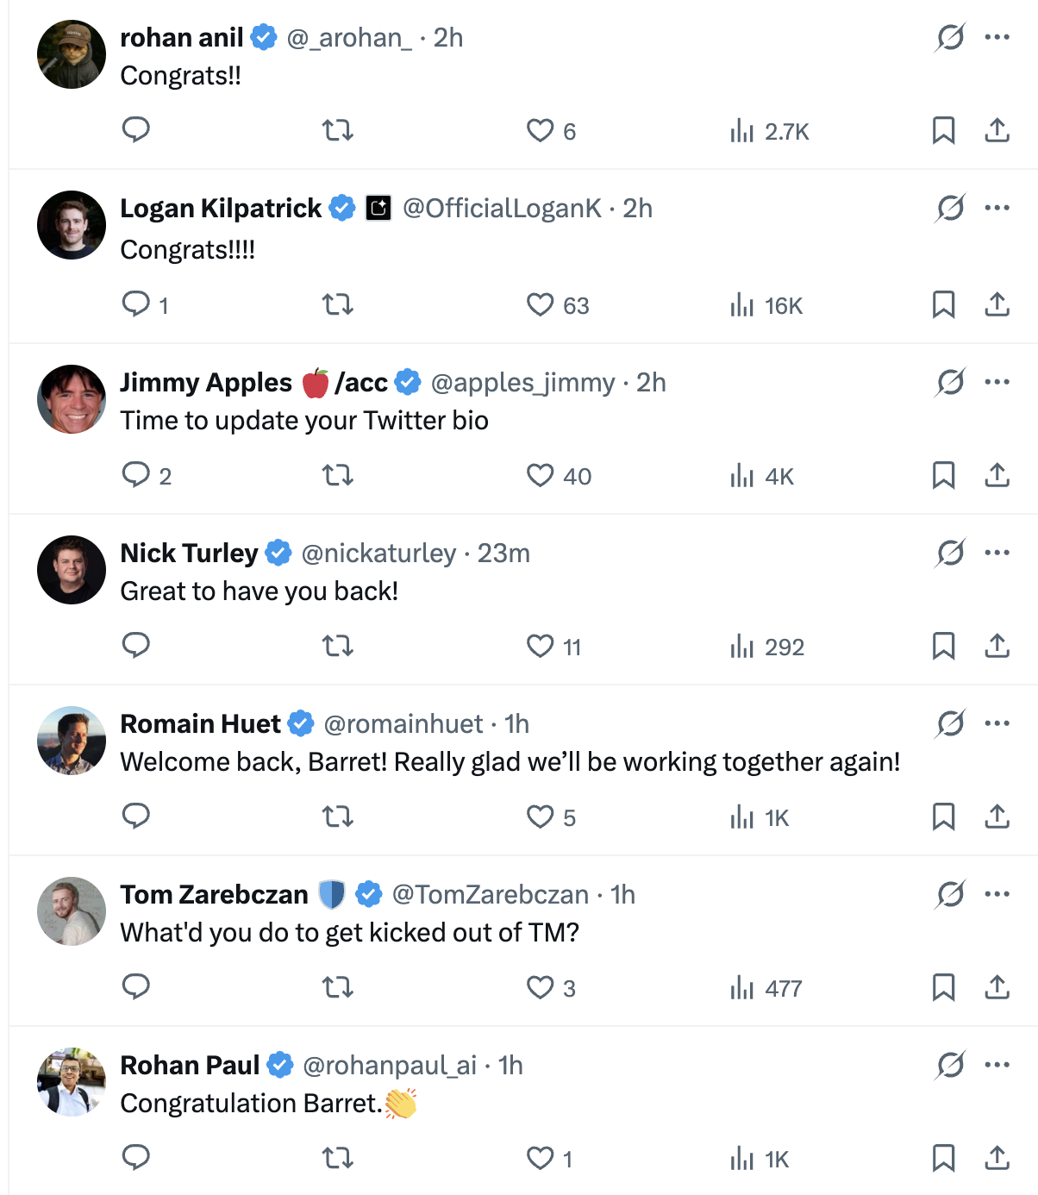Open more options on rohan anil's tweet
1038x1195 pixels.
997,37
